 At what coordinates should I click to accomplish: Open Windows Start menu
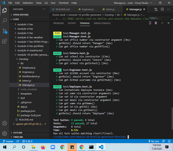click(5, 147)
